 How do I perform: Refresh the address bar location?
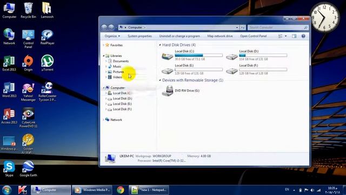click(x=243, y=28)
